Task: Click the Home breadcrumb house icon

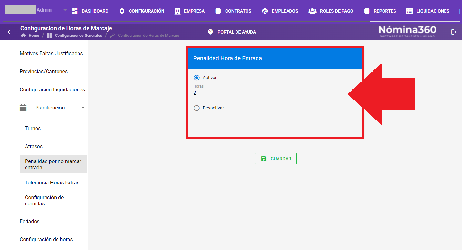Action: tap(23, 36)
